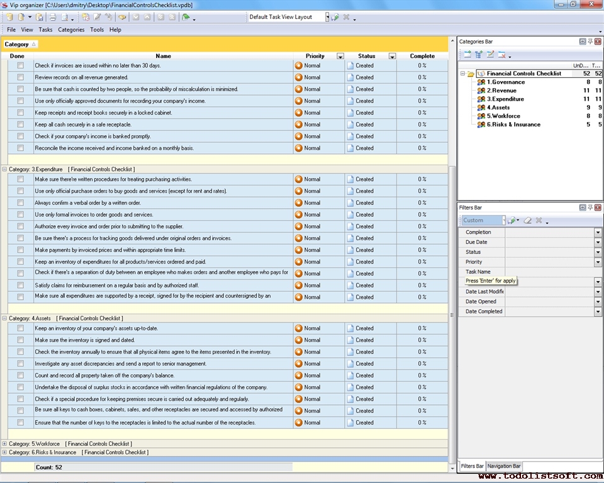Image resolution: width=604 pixels, height=483 pixels.
Task: Click the delete category icon in Categories Bar
Action: [502, 55]
